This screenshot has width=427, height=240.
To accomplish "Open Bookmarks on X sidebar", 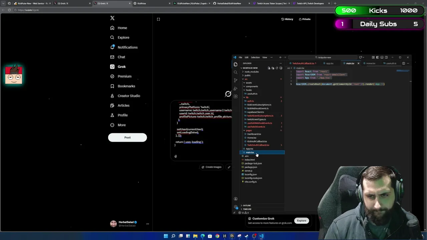I will click(123, 86).
